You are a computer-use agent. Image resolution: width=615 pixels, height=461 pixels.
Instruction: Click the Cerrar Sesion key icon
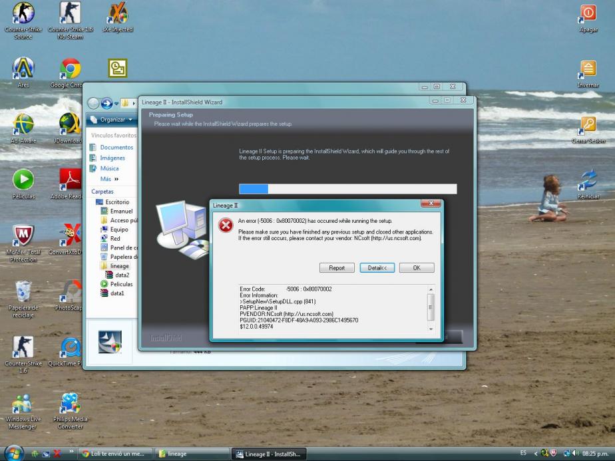coord(588,129)
